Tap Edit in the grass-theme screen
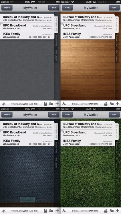121x214 pixels. (114, 115)
